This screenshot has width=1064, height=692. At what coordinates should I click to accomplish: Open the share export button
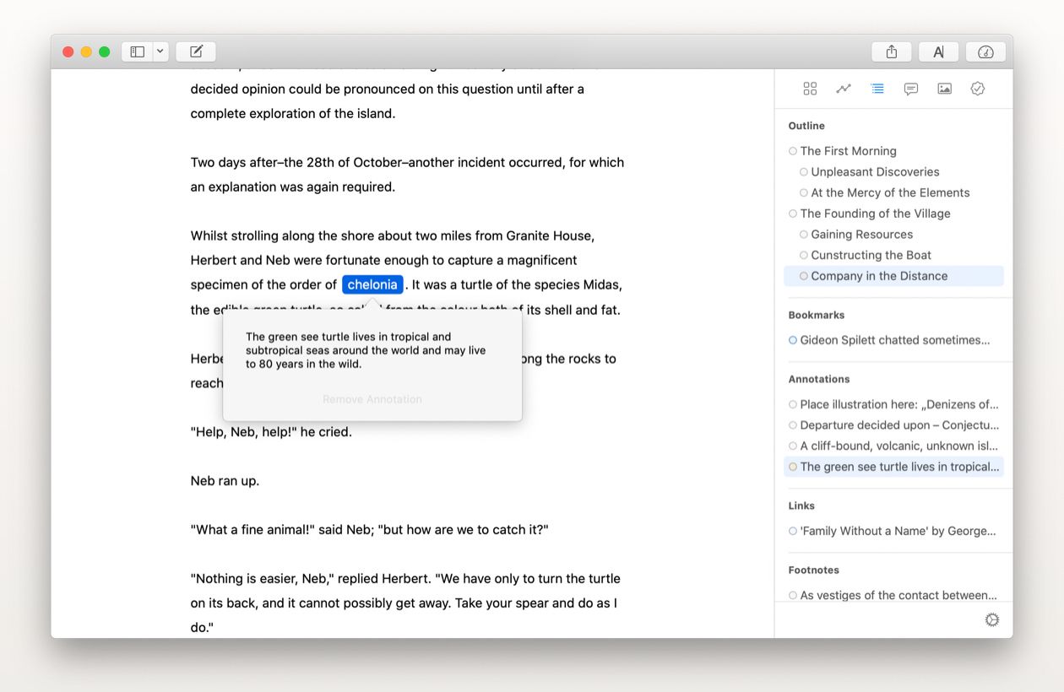point(892,52)
